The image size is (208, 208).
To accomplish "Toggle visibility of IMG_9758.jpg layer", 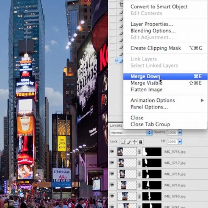I will (112, 174).
